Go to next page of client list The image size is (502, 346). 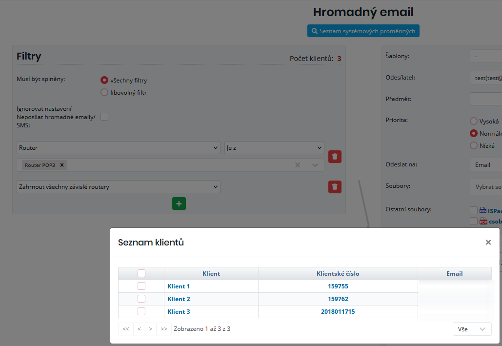(150, 329)
